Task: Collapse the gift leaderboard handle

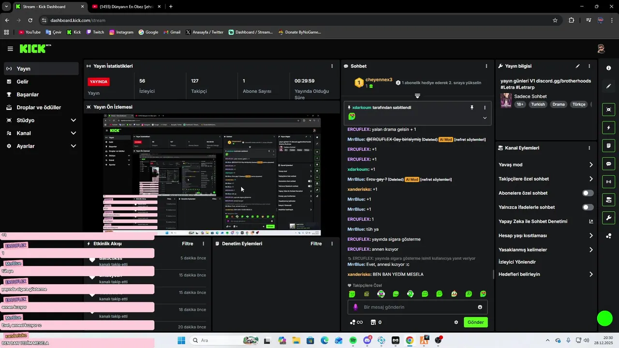Action: tap(417, 96)
